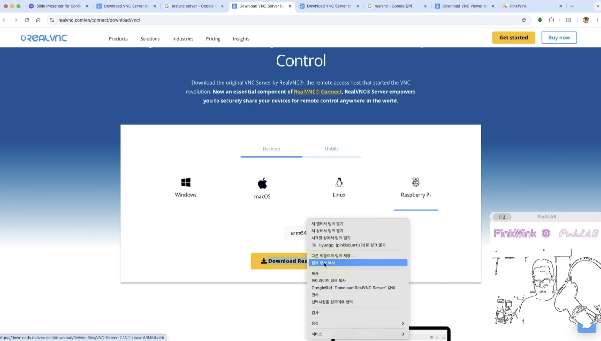Open the browser extensions puzzle icon
This screenshot has width=601, height=341.
(551, 20)
